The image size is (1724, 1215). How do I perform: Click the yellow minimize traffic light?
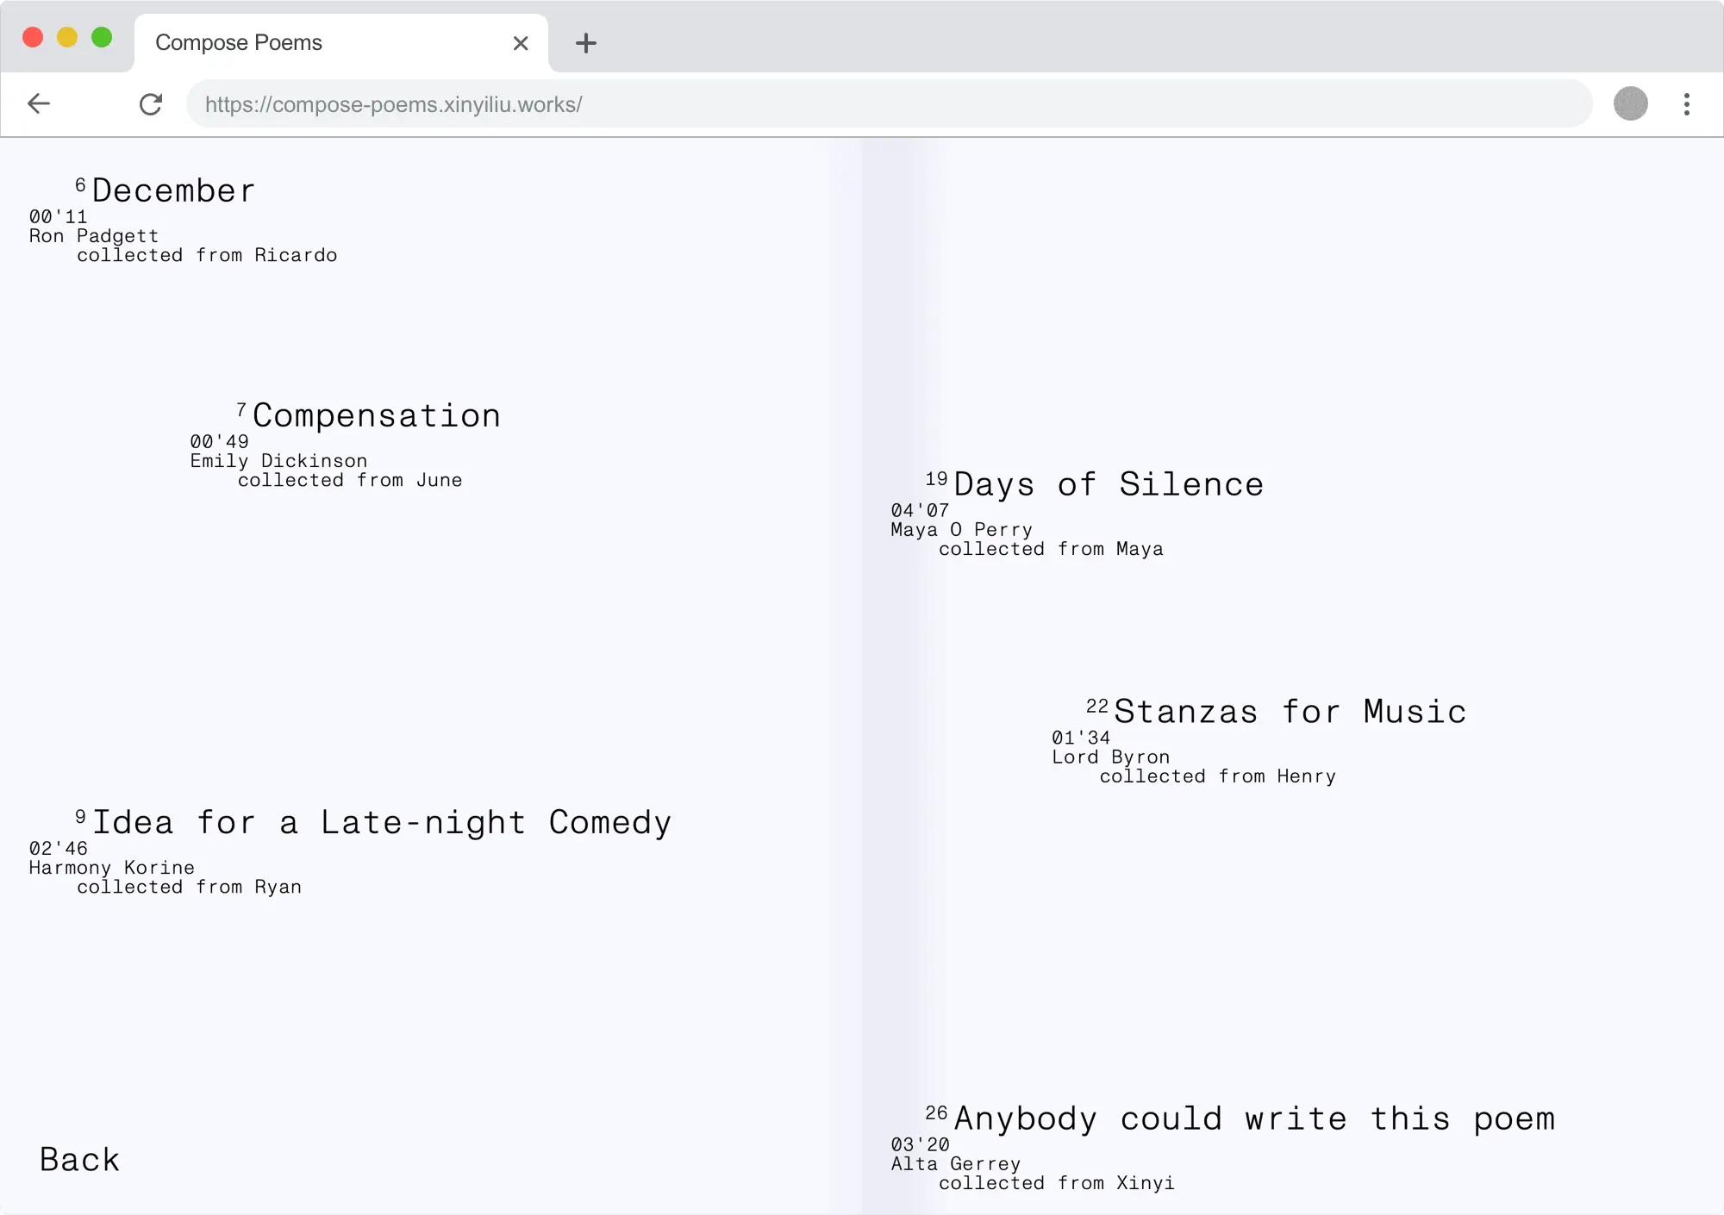tap(66, 38)
